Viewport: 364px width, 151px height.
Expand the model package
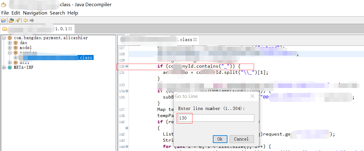[10, 48]
